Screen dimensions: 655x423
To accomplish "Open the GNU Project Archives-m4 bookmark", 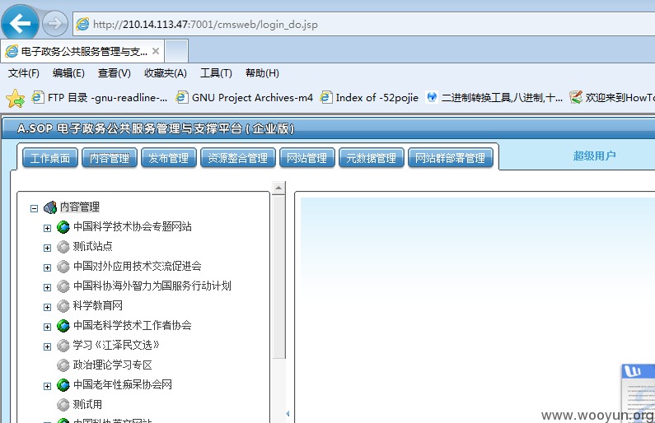I will 245,98.
